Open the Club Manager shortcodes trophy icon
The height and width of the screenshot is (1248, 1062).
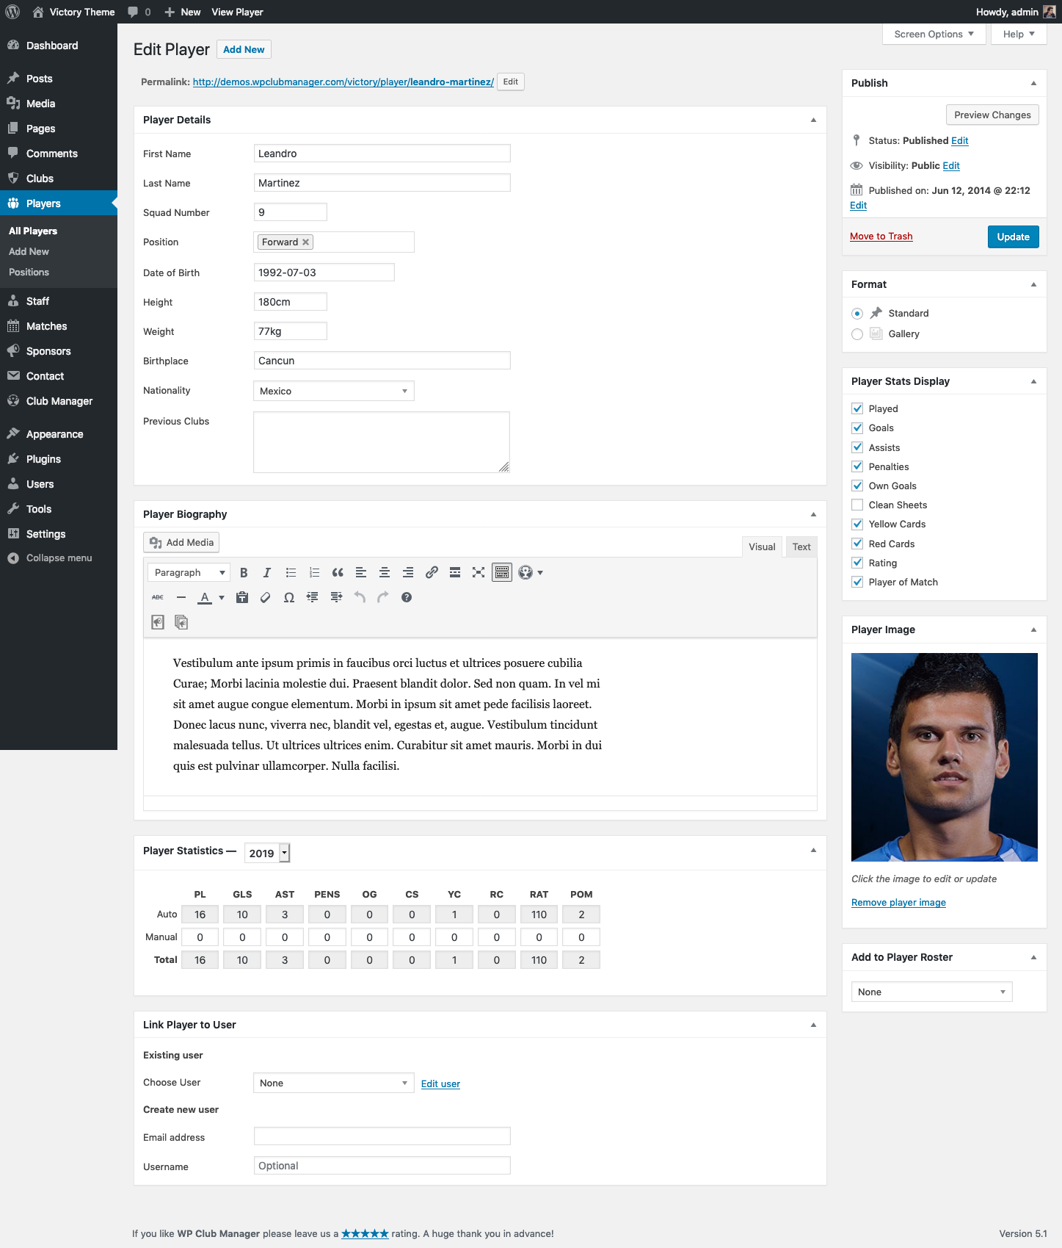(529, 573)
